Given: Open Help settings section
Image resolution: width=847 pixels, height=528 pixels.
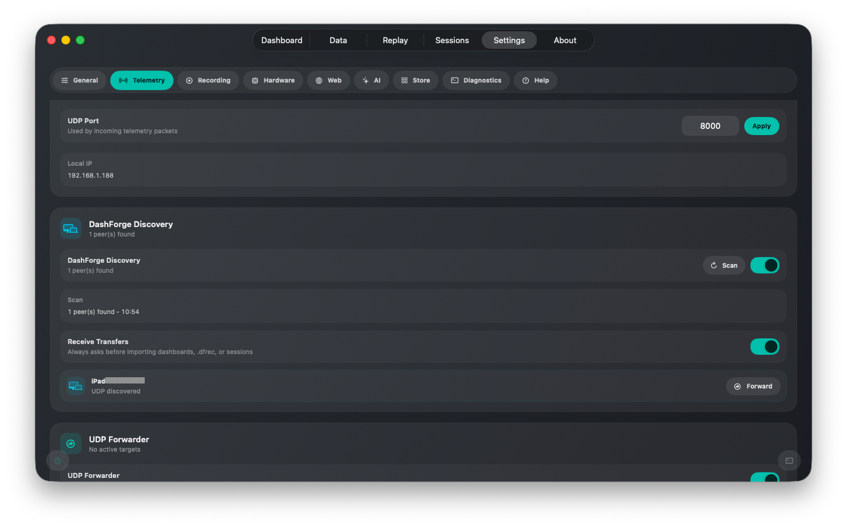Looking at the screenshot, I should (536, 80).
